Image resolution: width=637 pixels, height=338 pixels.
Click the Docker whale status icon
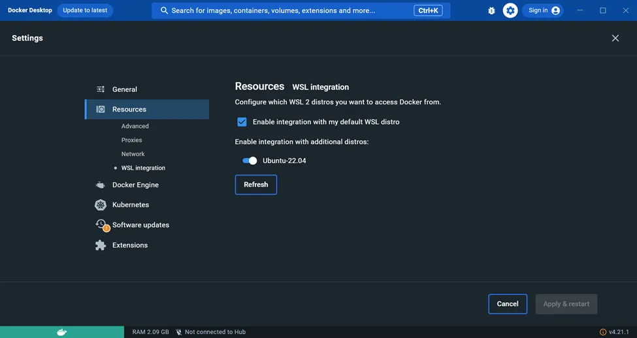[x=62, y=332]
